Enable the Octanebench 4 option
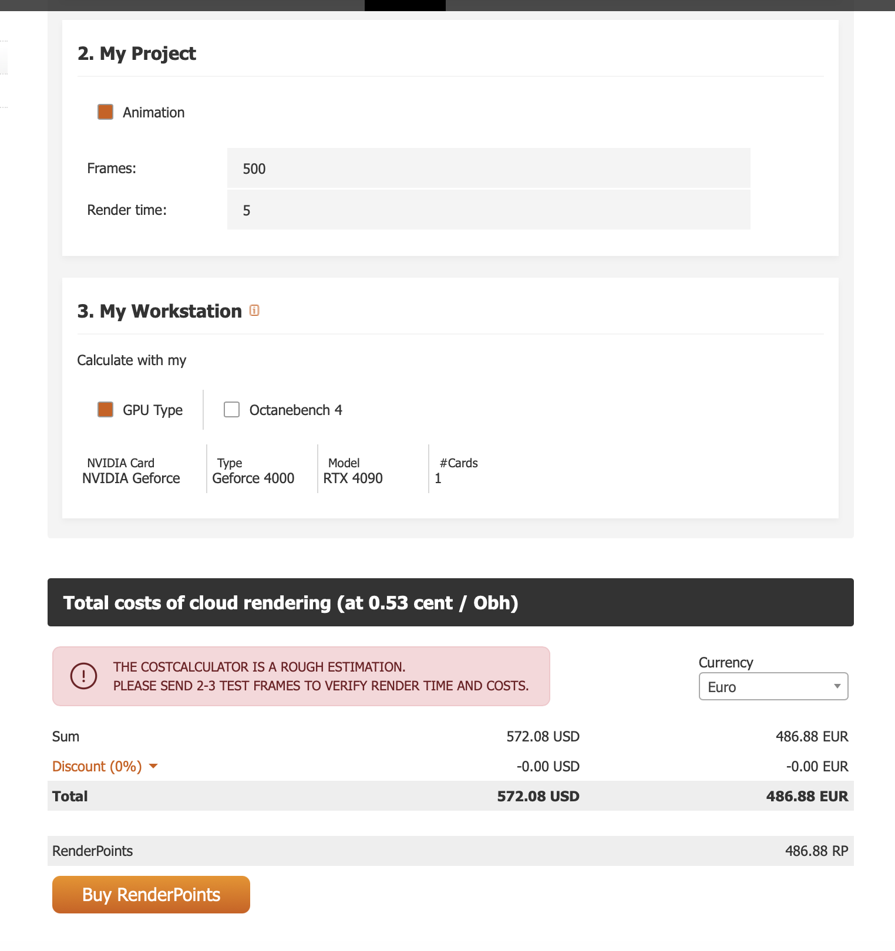The image size is (895, 951). click(x=231, y=409)
